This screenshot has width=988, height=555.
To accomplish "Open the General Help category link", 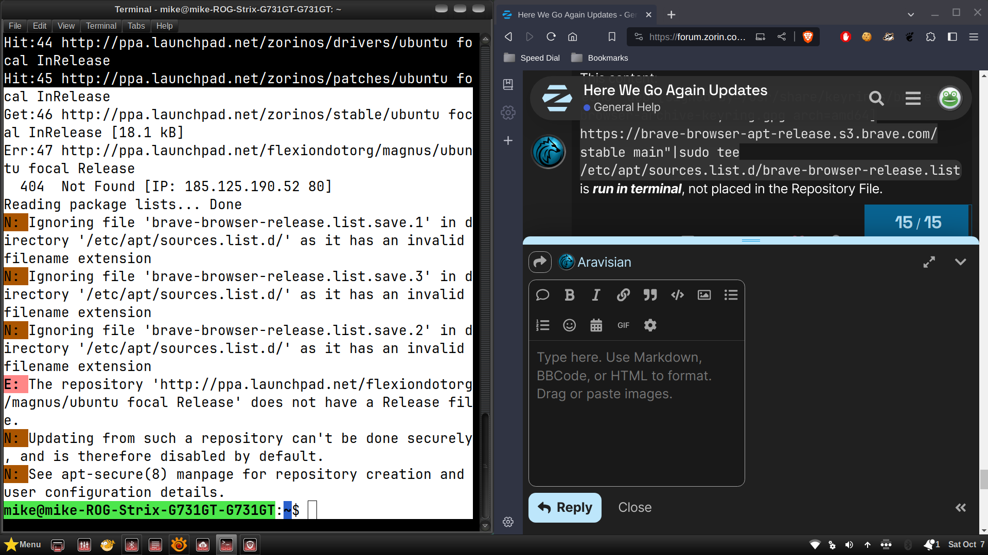I will [622, 107].
